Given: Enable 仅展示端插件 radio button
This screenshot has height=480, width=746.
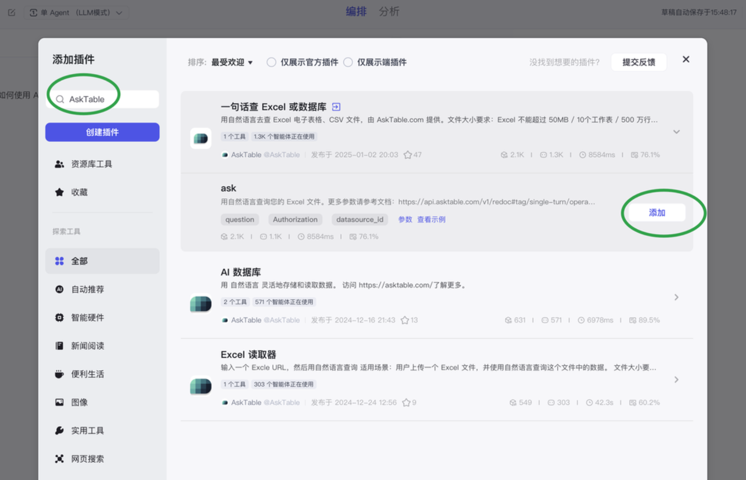Looking at the screenshot, I should point(348,62).
